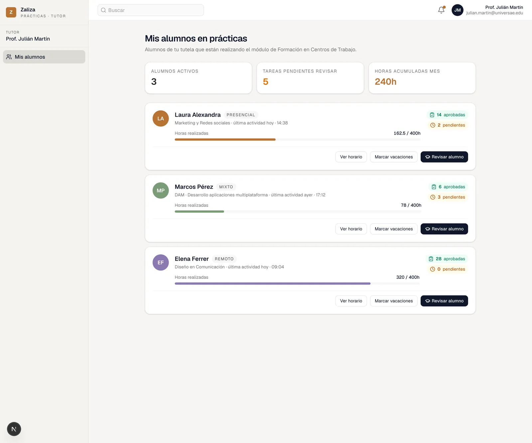The width and height of the screenshot is (532, 443).
Task: Click the clock icon beside 2 pendientes
Action: pos(433,125)
